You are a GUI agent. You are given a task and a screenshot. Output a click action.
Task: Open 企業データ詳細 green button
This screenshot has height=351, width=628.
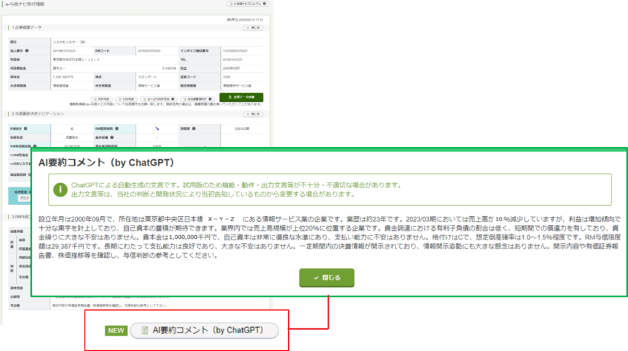click(x=241, y=97)
